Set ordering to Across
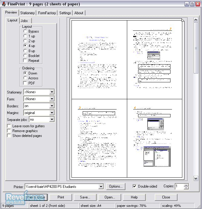This screenshot has width=202, height=209. [x=25, y=78]
